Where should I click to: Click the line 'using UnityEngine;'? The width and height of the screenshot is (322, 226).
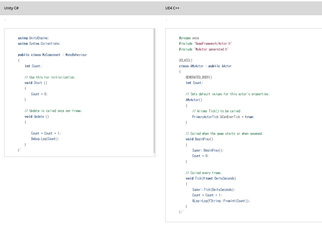tap(33, 38)
